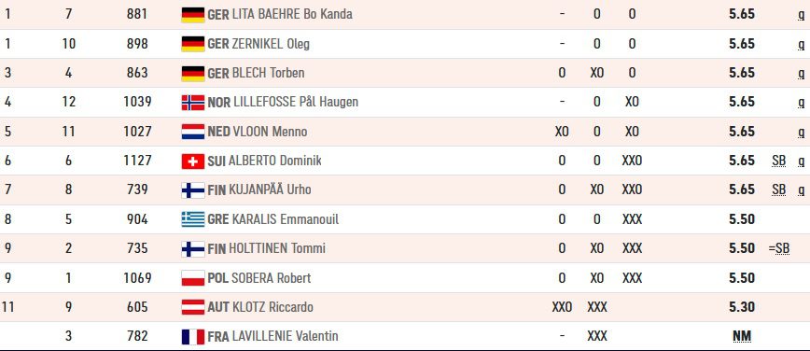This screenshot has height=351, width=810.
Task: Click NM result for LAVILLENIE Valentin
Action: (x=742, y=336)
